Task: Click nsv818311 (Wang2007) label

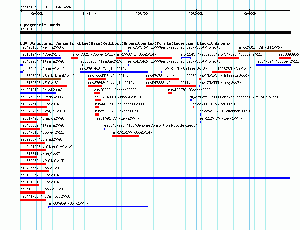Action: click(x=40, y=154)
